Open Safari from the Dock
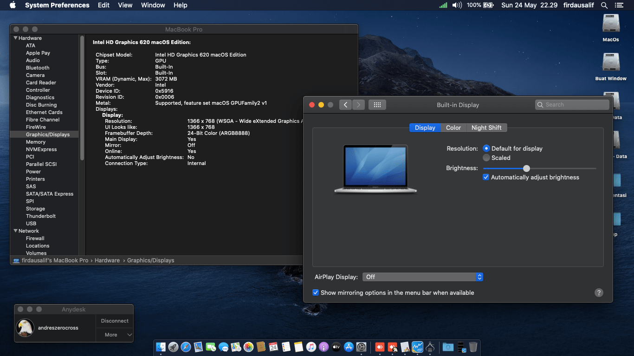634x356 pixels. (186, 347)
